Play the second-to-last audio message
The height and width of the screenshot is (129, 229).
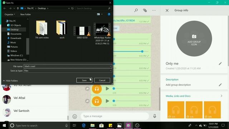[x=107, y=89]
